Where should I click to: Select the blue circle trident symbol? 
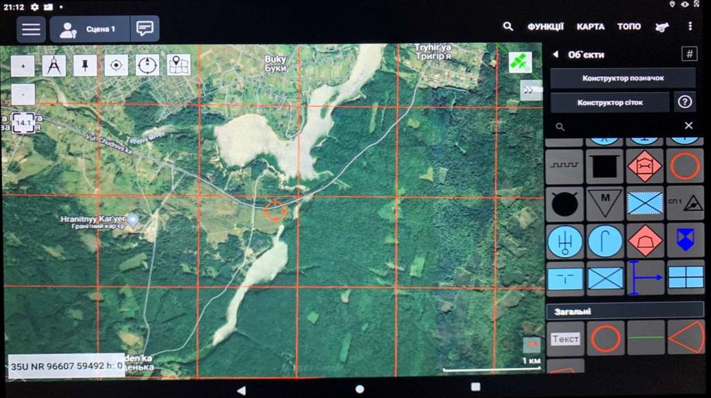pos(564,241)
